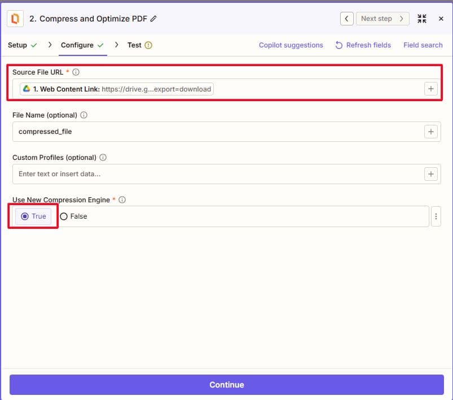Click the pencil icon to rename step
Screen dimensions: 453x400
click(x=153, y=19)
